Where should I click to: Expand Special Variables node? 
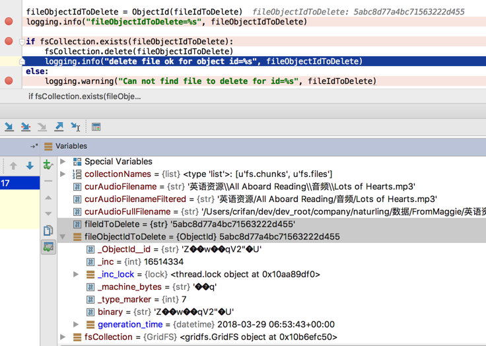pyautogui.click(x=63, y=161)
